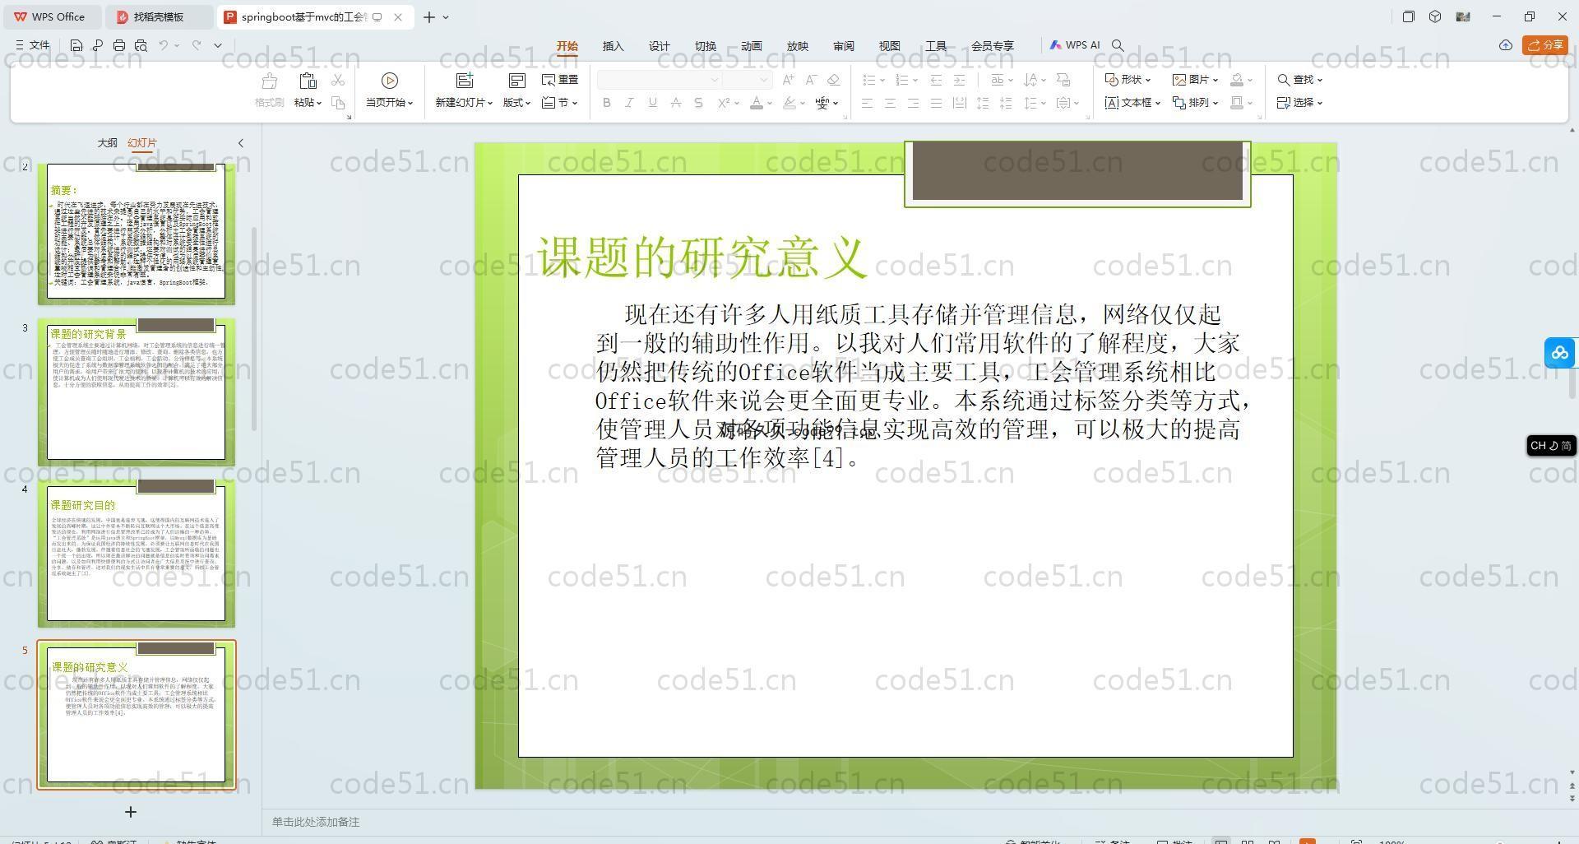Toggle Underline formatting
1579x844 pixels.
[x=653, y=103]
